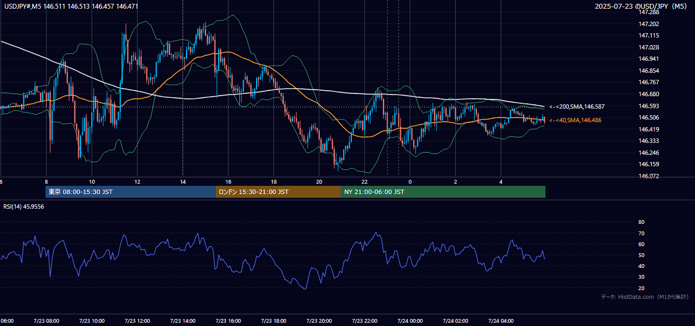Click the 7/24 04:00 date label

pyautogui.click(x=501, y=321)
